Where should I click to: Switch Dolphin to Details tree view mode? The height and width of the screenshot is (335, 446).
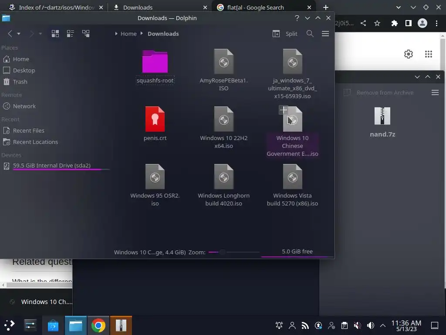[86, 34]
